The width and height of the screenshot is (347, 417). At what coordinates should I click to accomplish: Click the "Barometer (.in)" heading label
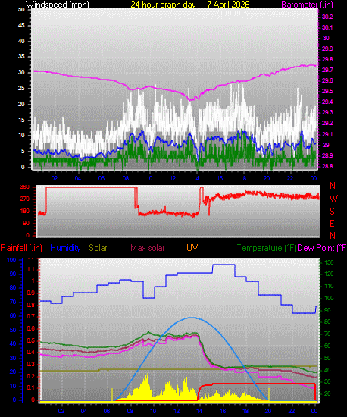[x=307, y=5]
